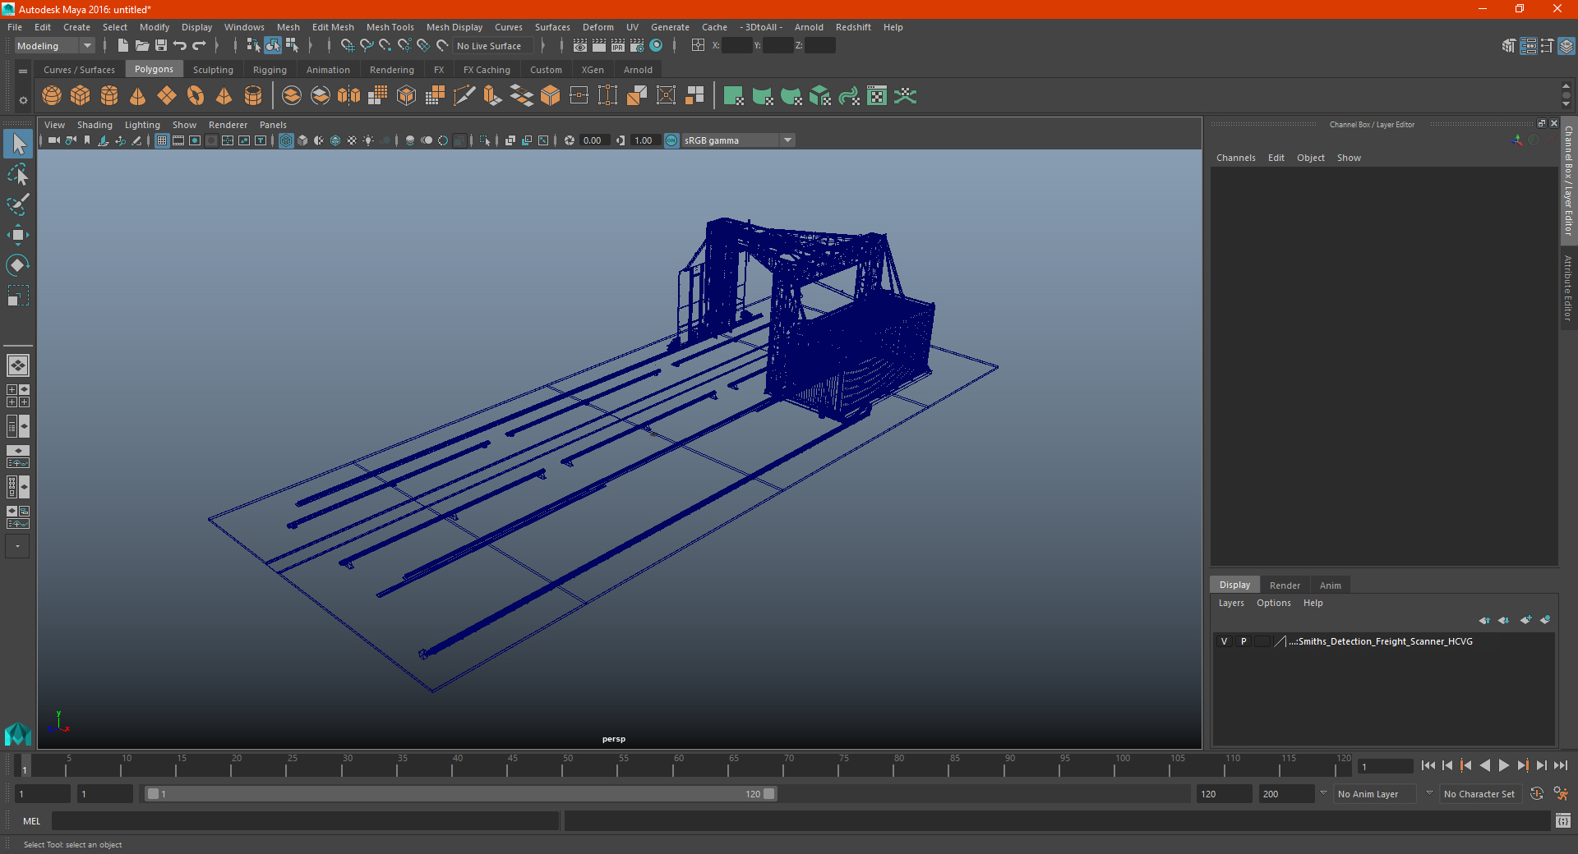
Task: Click the range slider bar handle end
Action: click(768, 794)
